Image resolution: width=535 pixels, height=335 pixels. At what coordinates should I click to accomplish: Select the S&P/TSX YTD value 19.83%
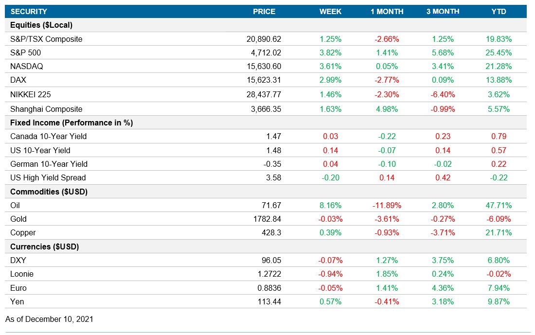tap(499, 39)
